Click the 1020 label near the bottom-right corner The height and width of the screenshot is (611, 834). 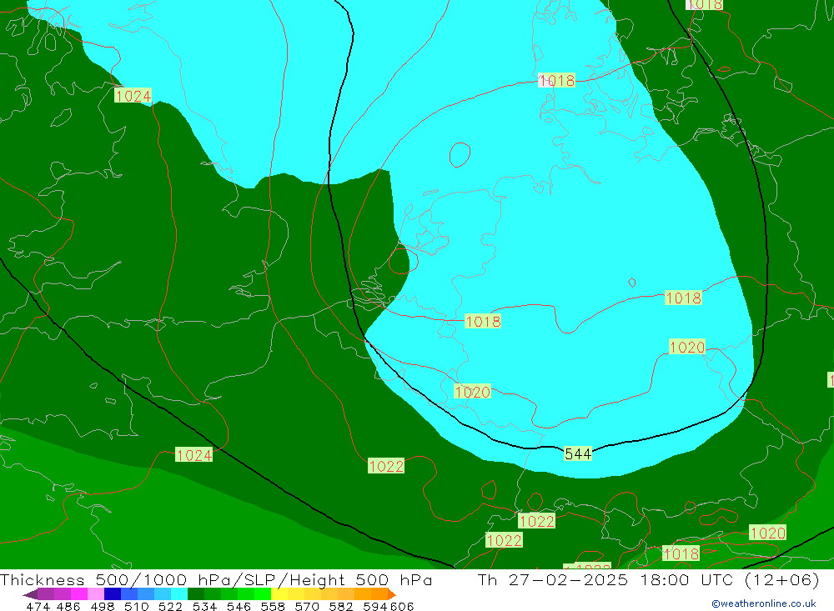click(x=767, y=533)
